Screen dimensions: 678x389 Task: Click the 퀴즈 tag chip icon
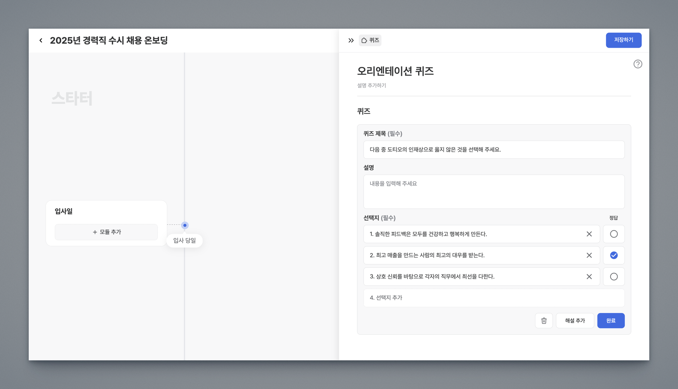[x=364, y=40]
